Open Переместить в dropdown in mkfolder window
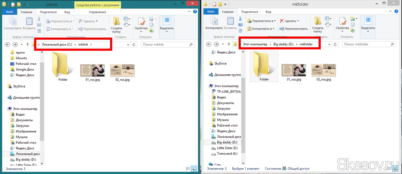402x174 pixels. (x=261, y=21)
